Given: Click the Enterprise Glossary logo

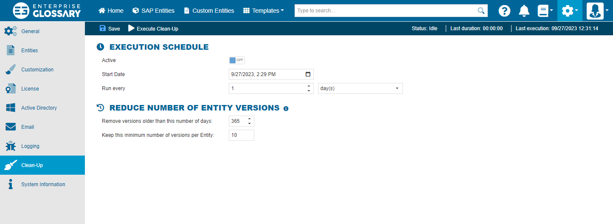Looking at the screenshot, I should coord(47,11).
